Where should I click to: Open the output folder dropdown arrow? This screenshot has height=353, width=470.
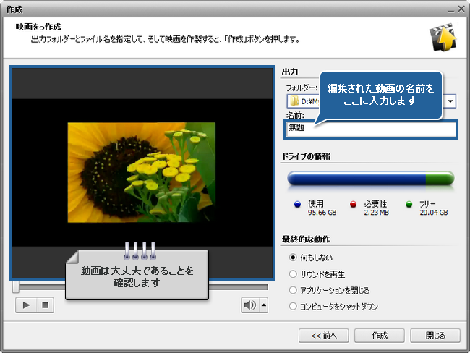coord(450,101)
